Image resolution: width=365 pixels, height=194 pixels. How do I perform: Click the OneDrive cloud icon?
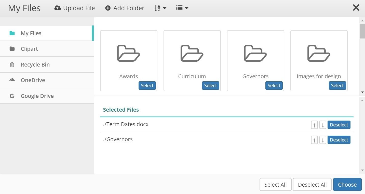point(12,80)
